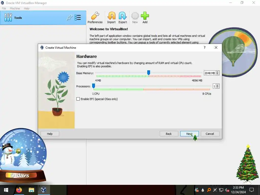Click the Processors count field
260x195 pixels.
pos(214,86)
